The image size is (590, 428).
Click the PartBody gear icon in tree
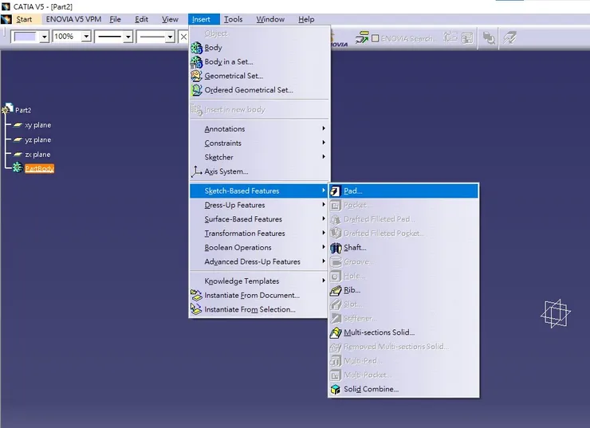(x=18, y=167)
